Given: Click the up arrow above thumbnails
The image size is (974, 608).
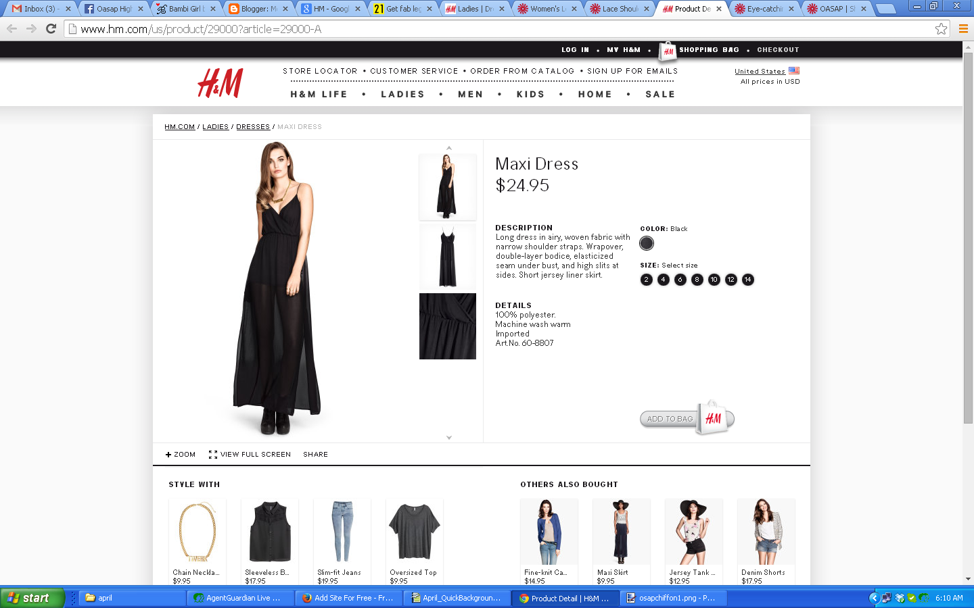Looking at the screenshot, I should (448, 148).
